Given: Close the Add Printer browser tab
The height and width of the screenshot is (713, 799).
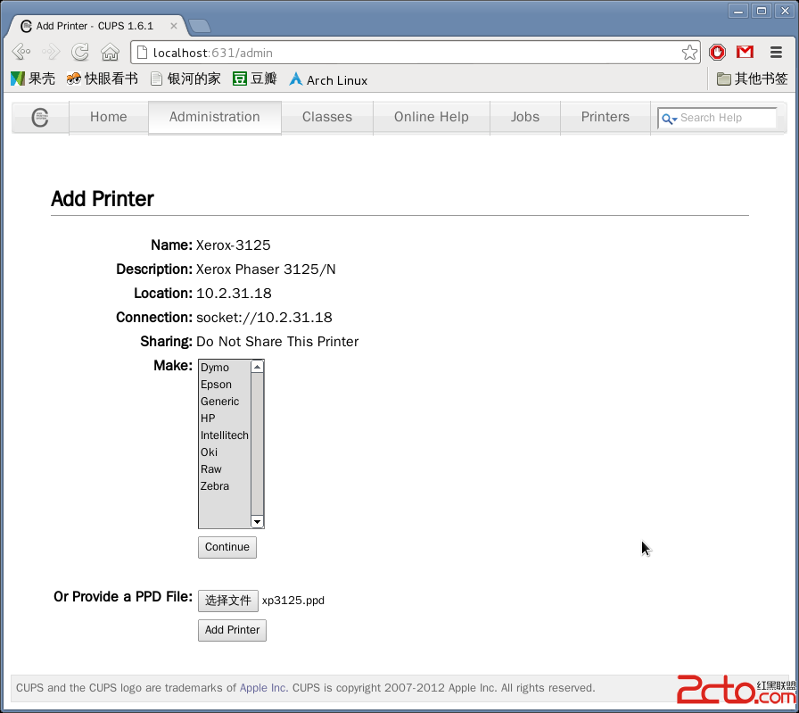Looking at the screenshot, I should click(174, 26).
